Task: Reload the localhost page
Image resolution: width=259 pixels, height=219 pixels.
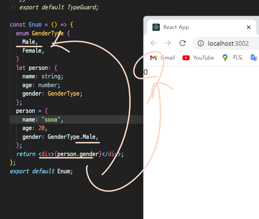Action: coord(182,43)
